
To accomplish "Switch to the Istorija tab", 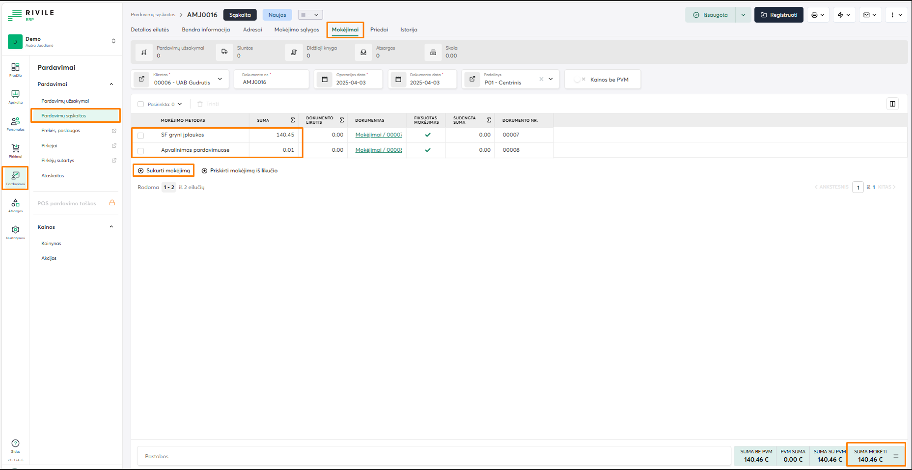I will coord(409,29).
